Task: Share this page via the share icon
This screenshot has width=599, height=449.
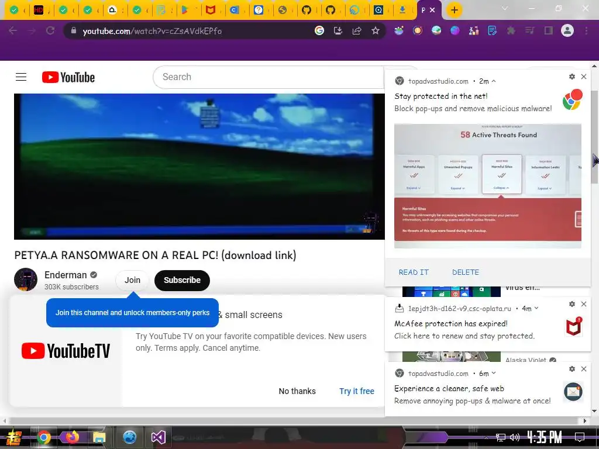Action: (x=357, y=31)
